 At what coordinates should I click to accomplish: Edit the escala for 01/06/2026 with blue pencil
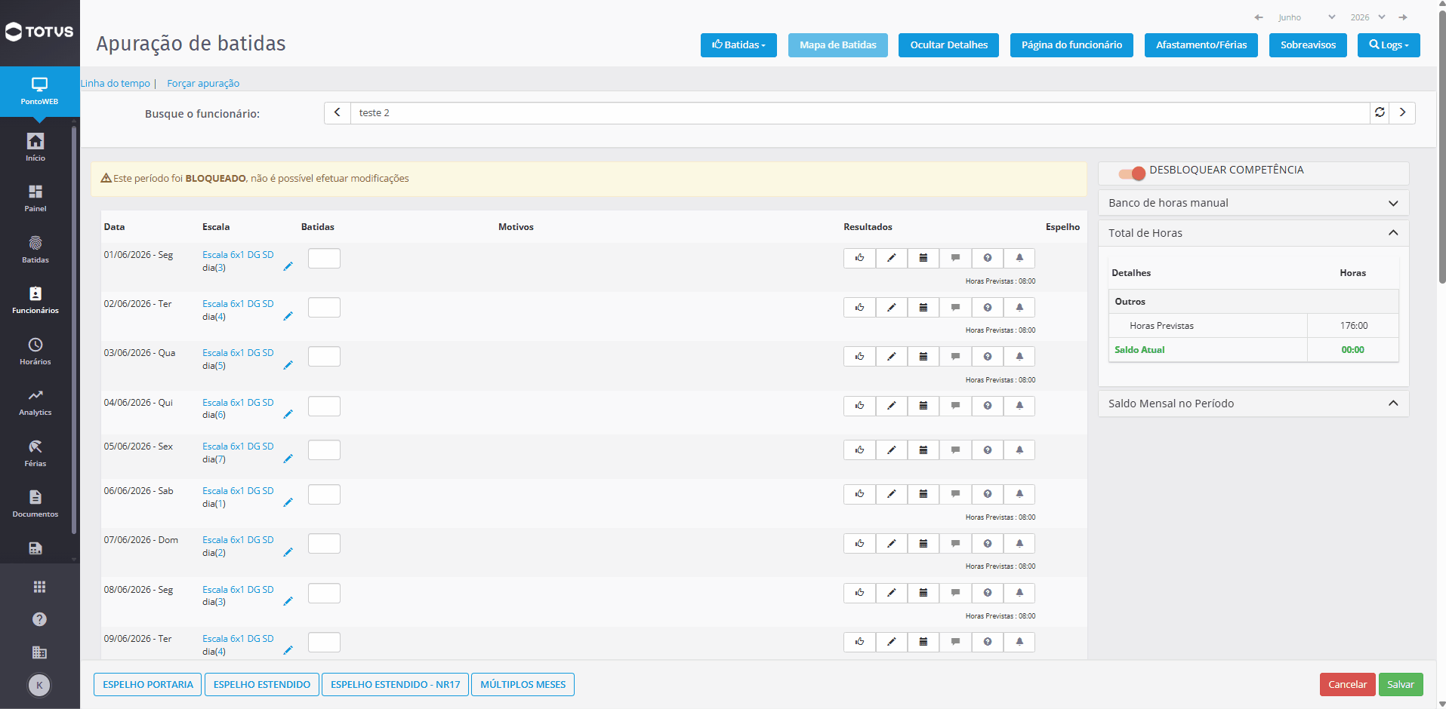tap(288, 266)
